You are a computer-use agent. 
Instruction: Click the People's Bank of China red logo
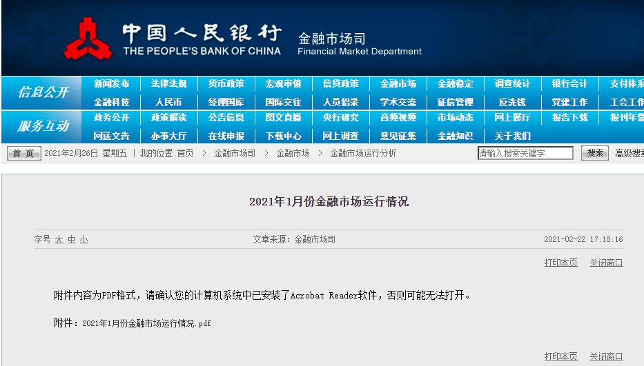click(88, 39)
